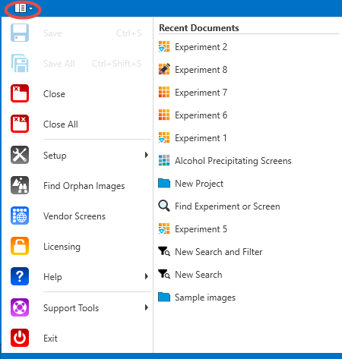Expand the Setup submenu arrow
Image resolution: width=342 pixels, height=359 pixels.
pyautogui.click(x=147, y=155)
